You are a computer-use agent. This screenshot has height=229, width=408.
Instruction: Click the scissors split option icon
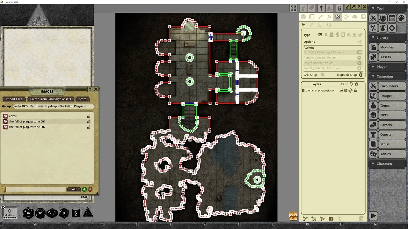(360, 42)
